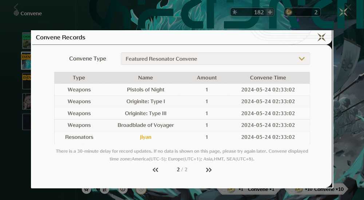The image size is (364, 200).
Task: Go back with the Convene arrow
Action: coord(16,6)
